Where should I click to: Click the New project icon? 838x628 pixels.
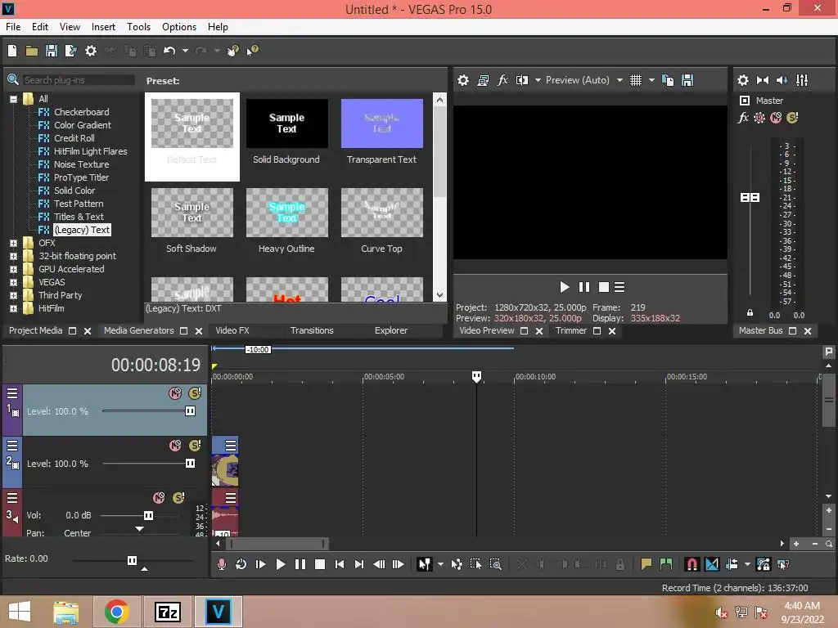(x=12, y=51)
